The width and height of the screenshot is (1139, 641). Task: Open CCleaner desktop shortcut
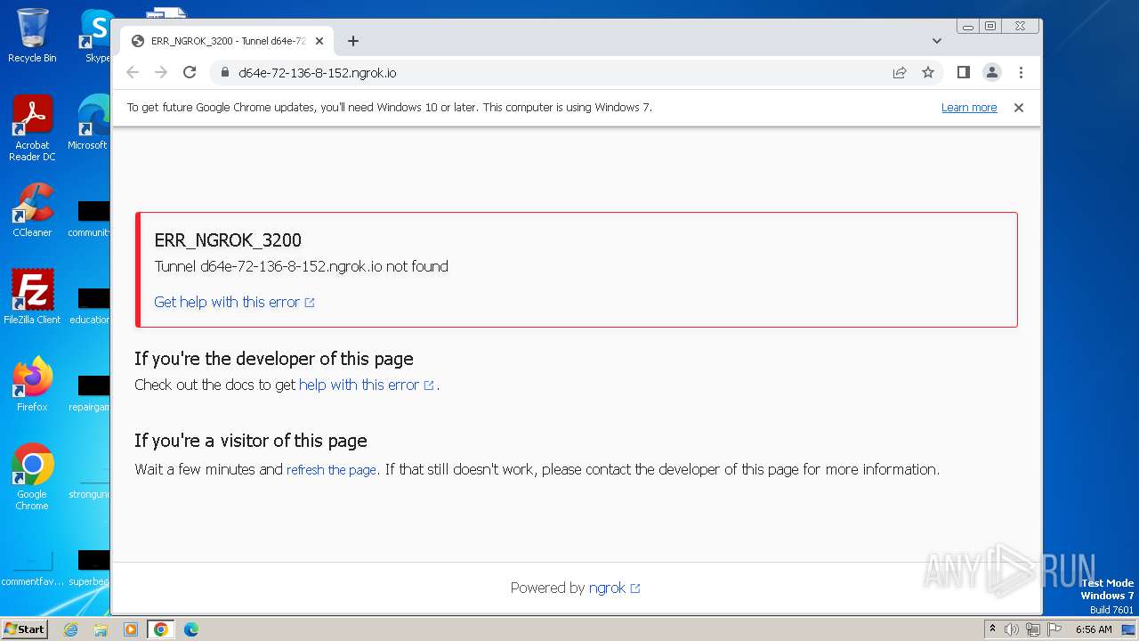(32, 210)
